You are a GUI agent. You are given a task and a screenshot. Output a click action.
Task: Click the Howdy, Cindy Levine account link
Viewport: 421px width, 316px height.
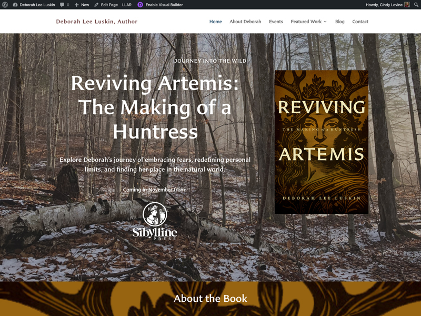[x=384, y=5]
